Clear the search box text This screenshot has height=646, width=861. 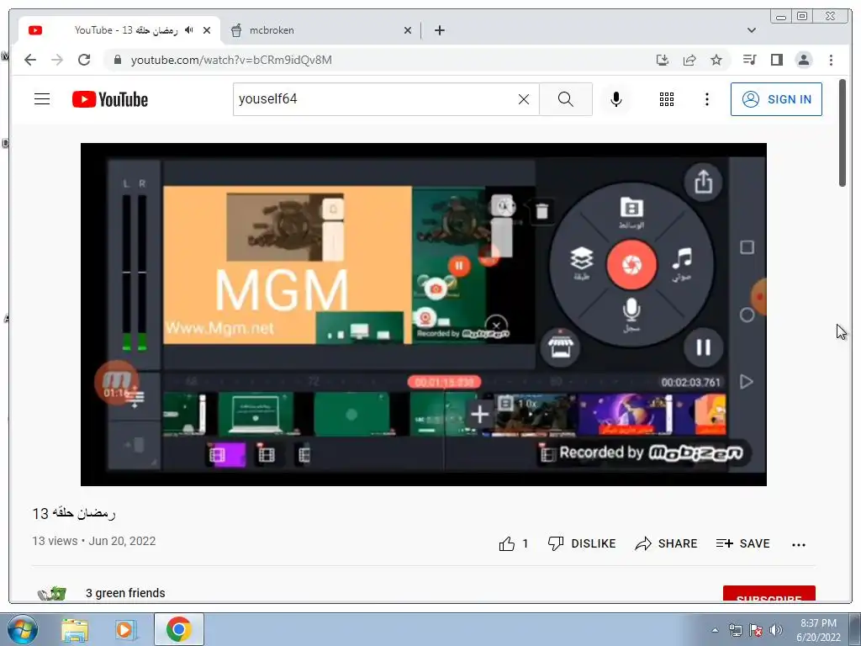pyautogui.click(x=524, y=99)
